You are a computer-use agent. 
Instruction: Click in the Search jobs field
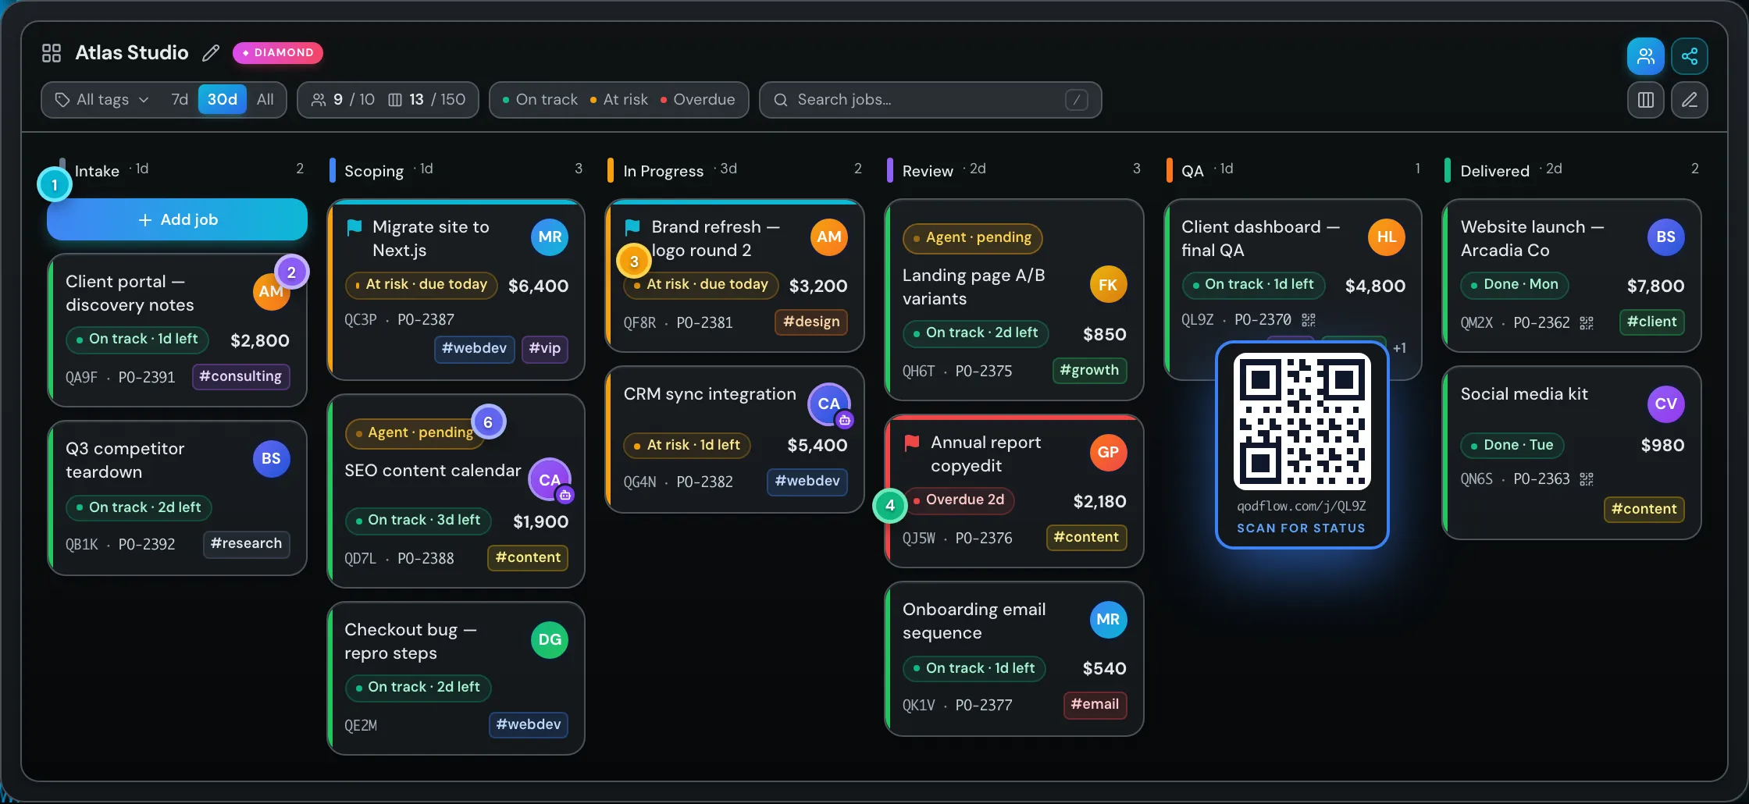(930, 100)
